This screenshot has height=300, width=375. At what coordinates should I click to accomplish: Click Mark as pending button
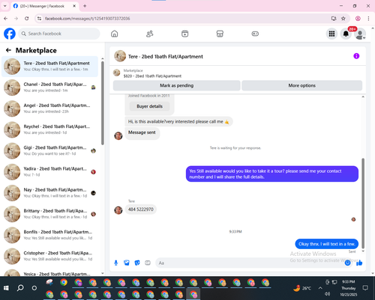(x=177, y=85)
